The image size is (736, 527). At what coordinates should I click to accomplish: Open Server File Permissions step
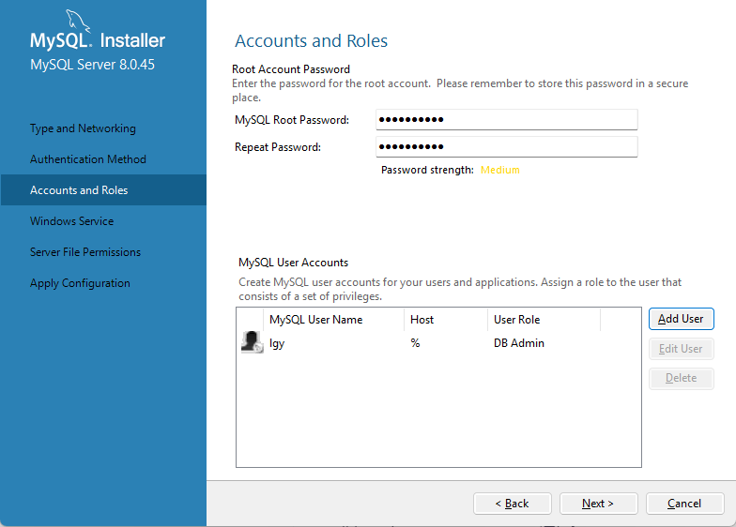coord(84,252)
